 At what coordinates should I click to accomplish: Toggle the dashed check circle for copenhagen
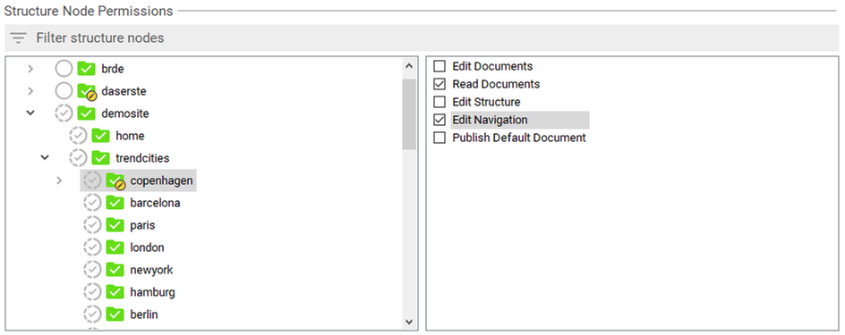tap(93, 180)
